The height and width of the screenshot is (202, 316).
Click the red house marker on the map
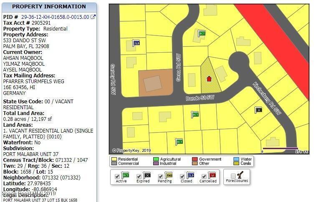209,78
